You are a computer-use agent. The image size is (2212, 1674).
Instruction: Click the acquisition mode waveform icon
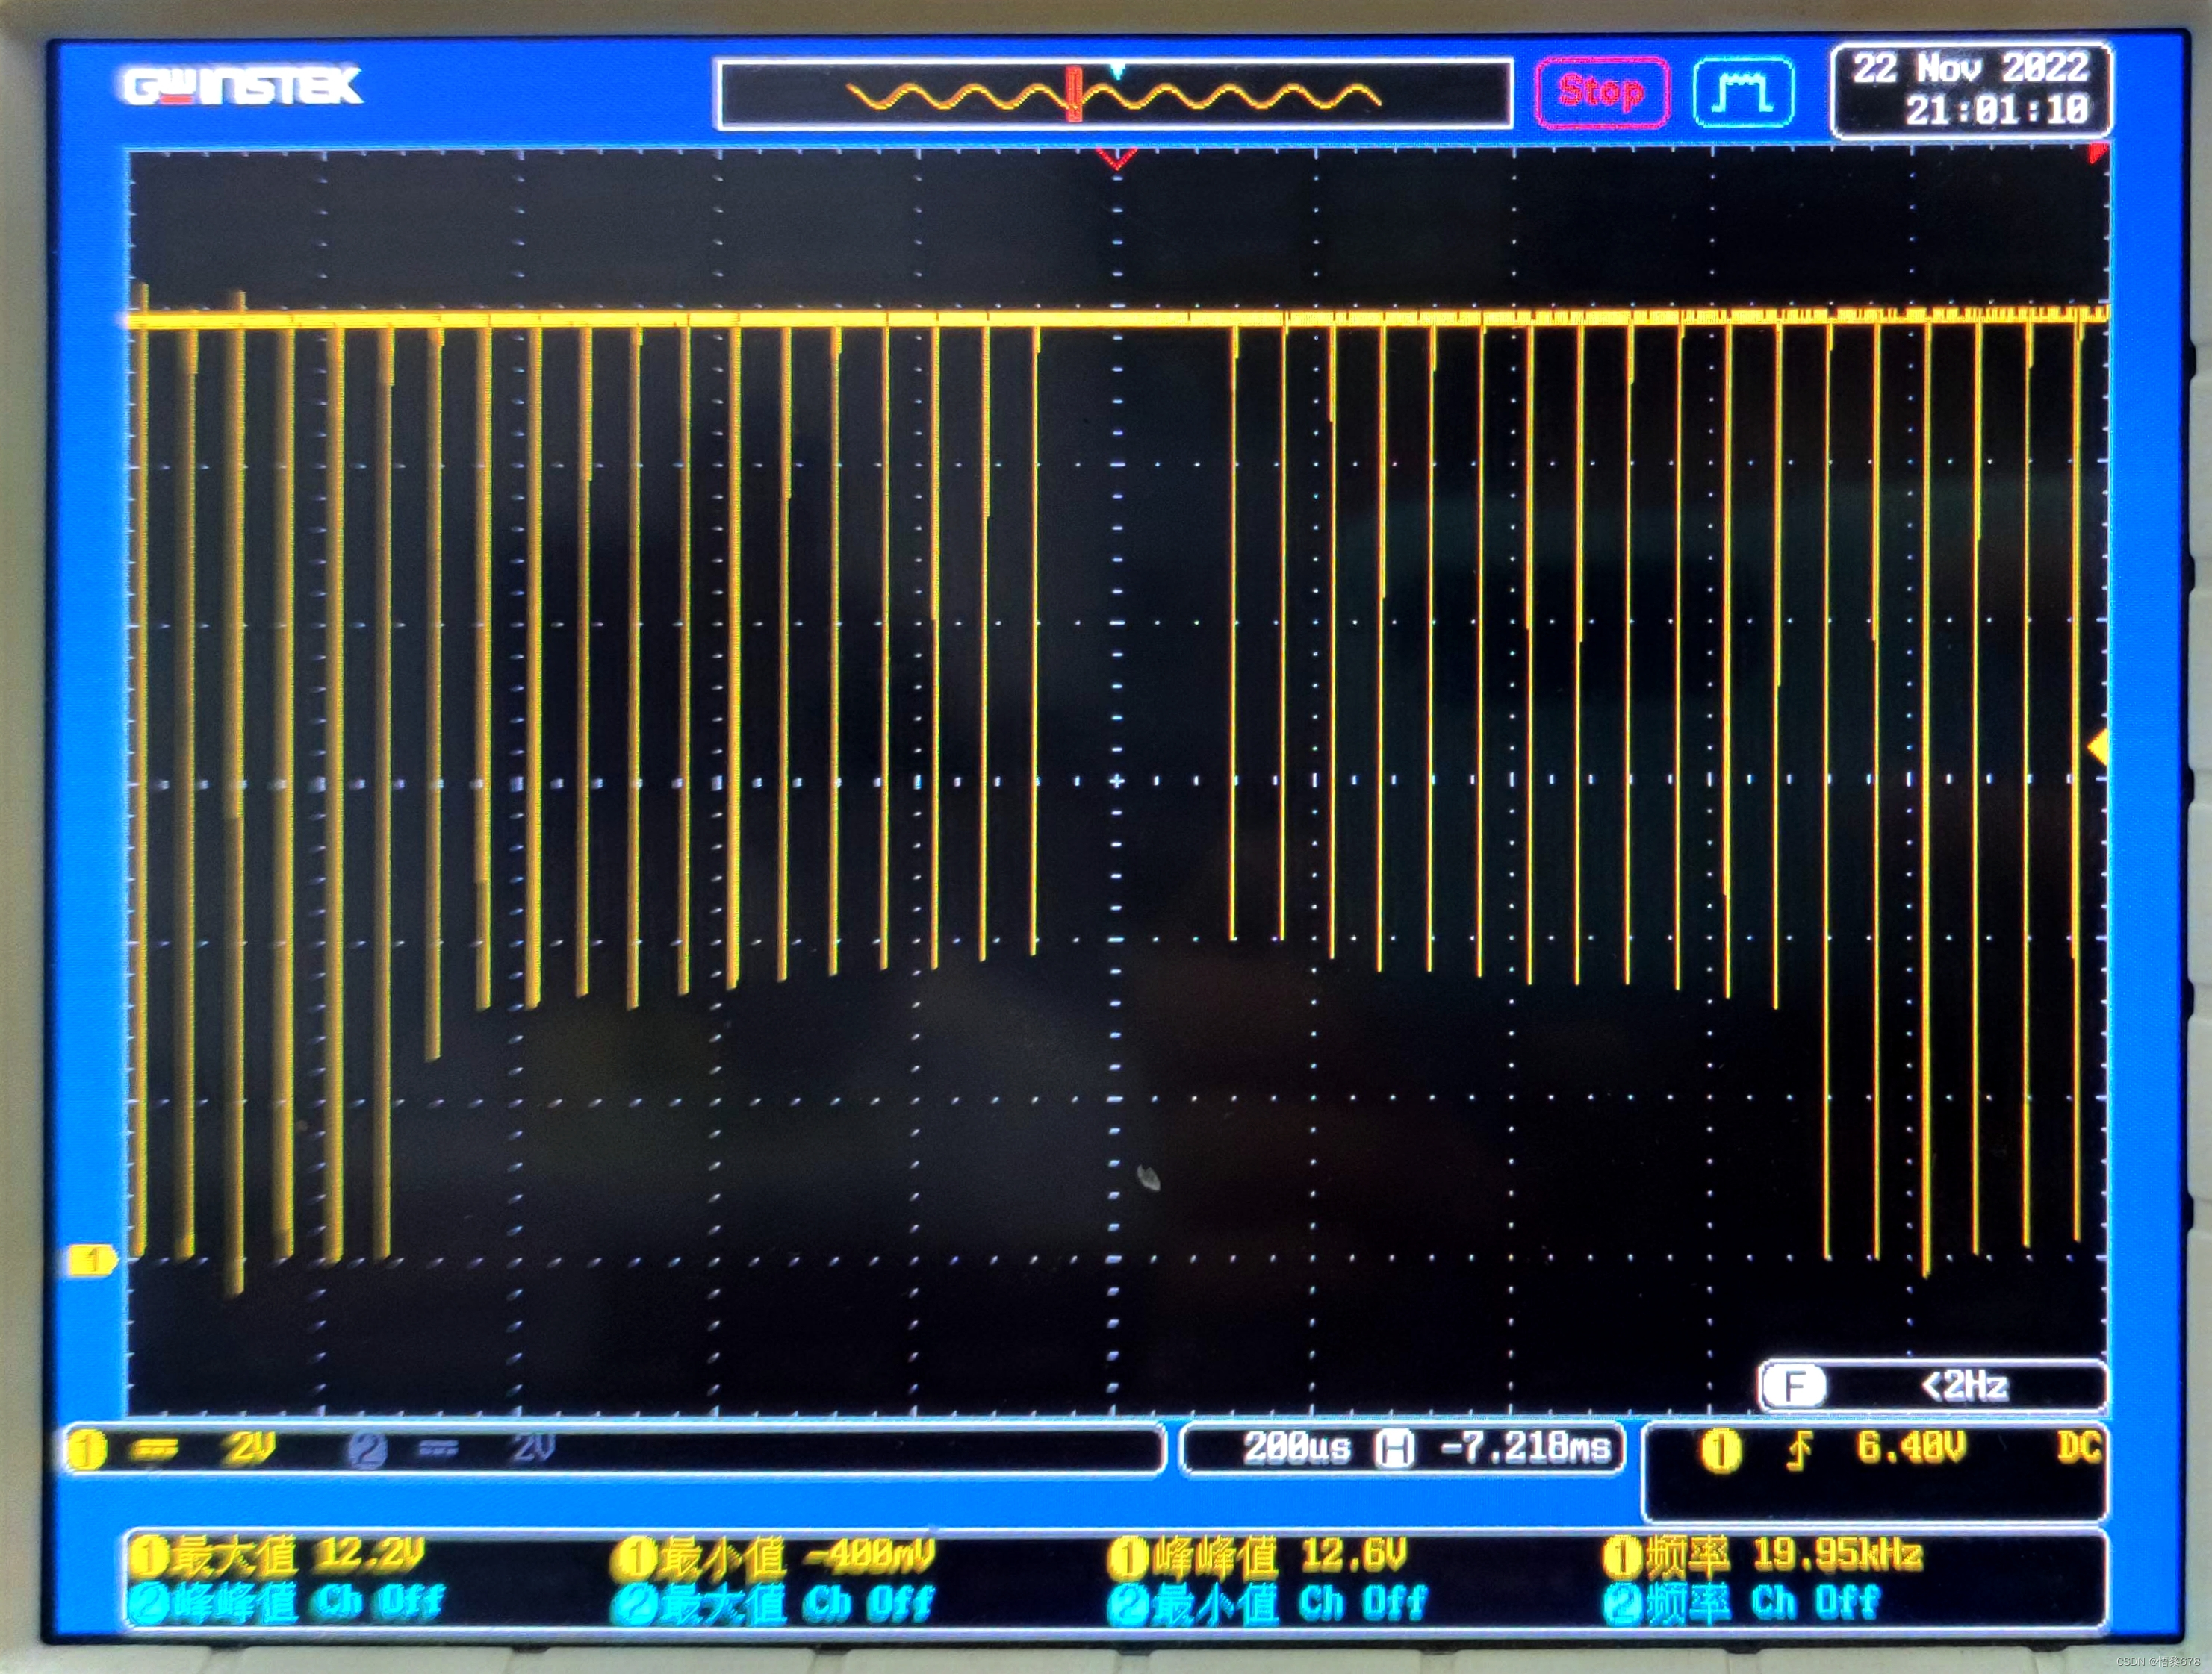(x=1743, y=93)
